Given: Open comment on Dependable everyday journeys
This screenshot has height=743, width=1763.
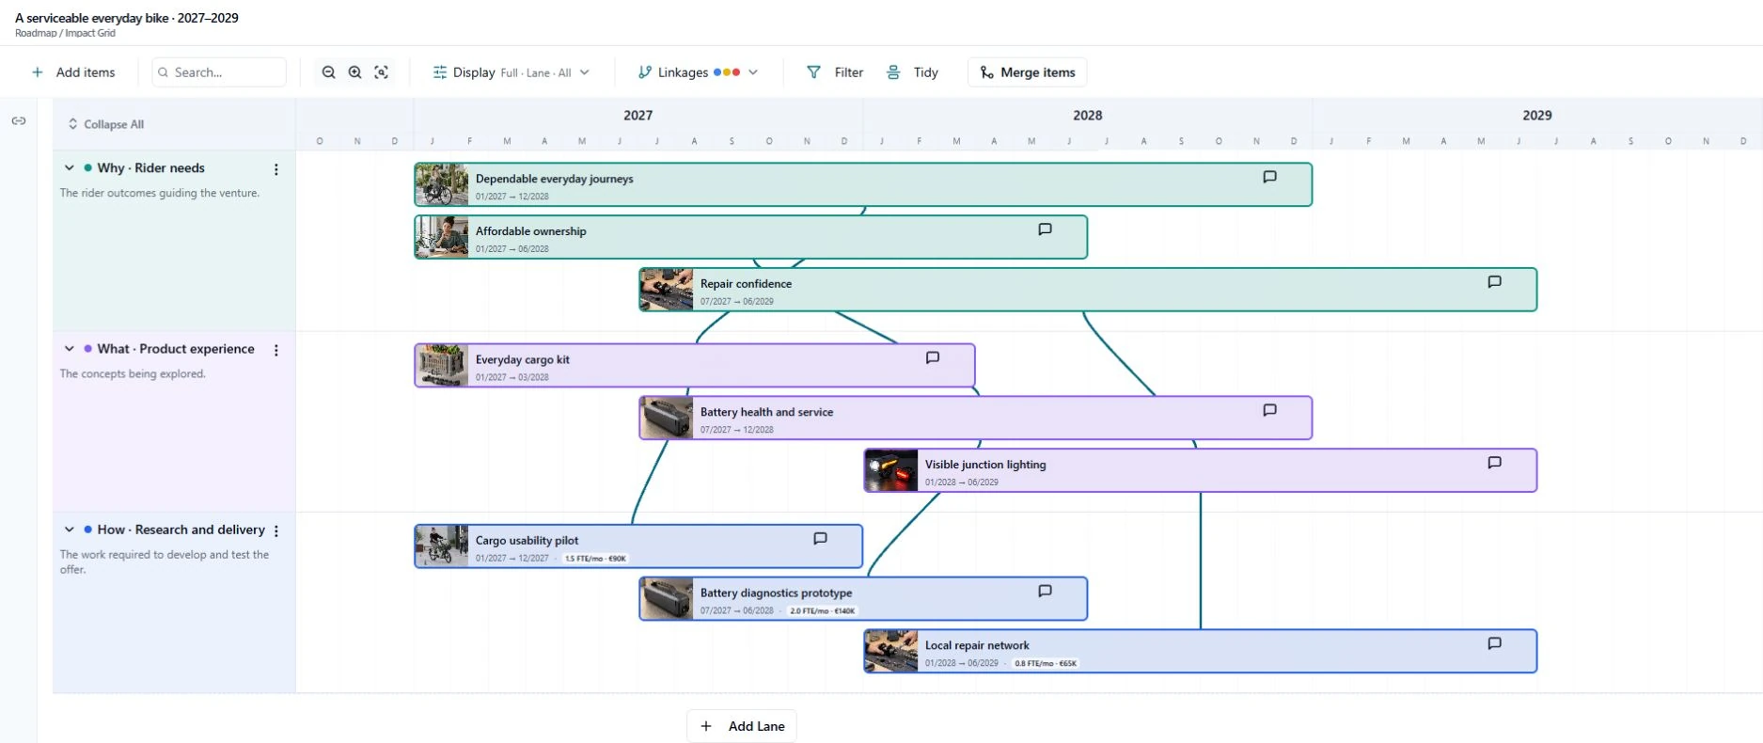Looking at the screenshot, I should (x=1269, y=177).
